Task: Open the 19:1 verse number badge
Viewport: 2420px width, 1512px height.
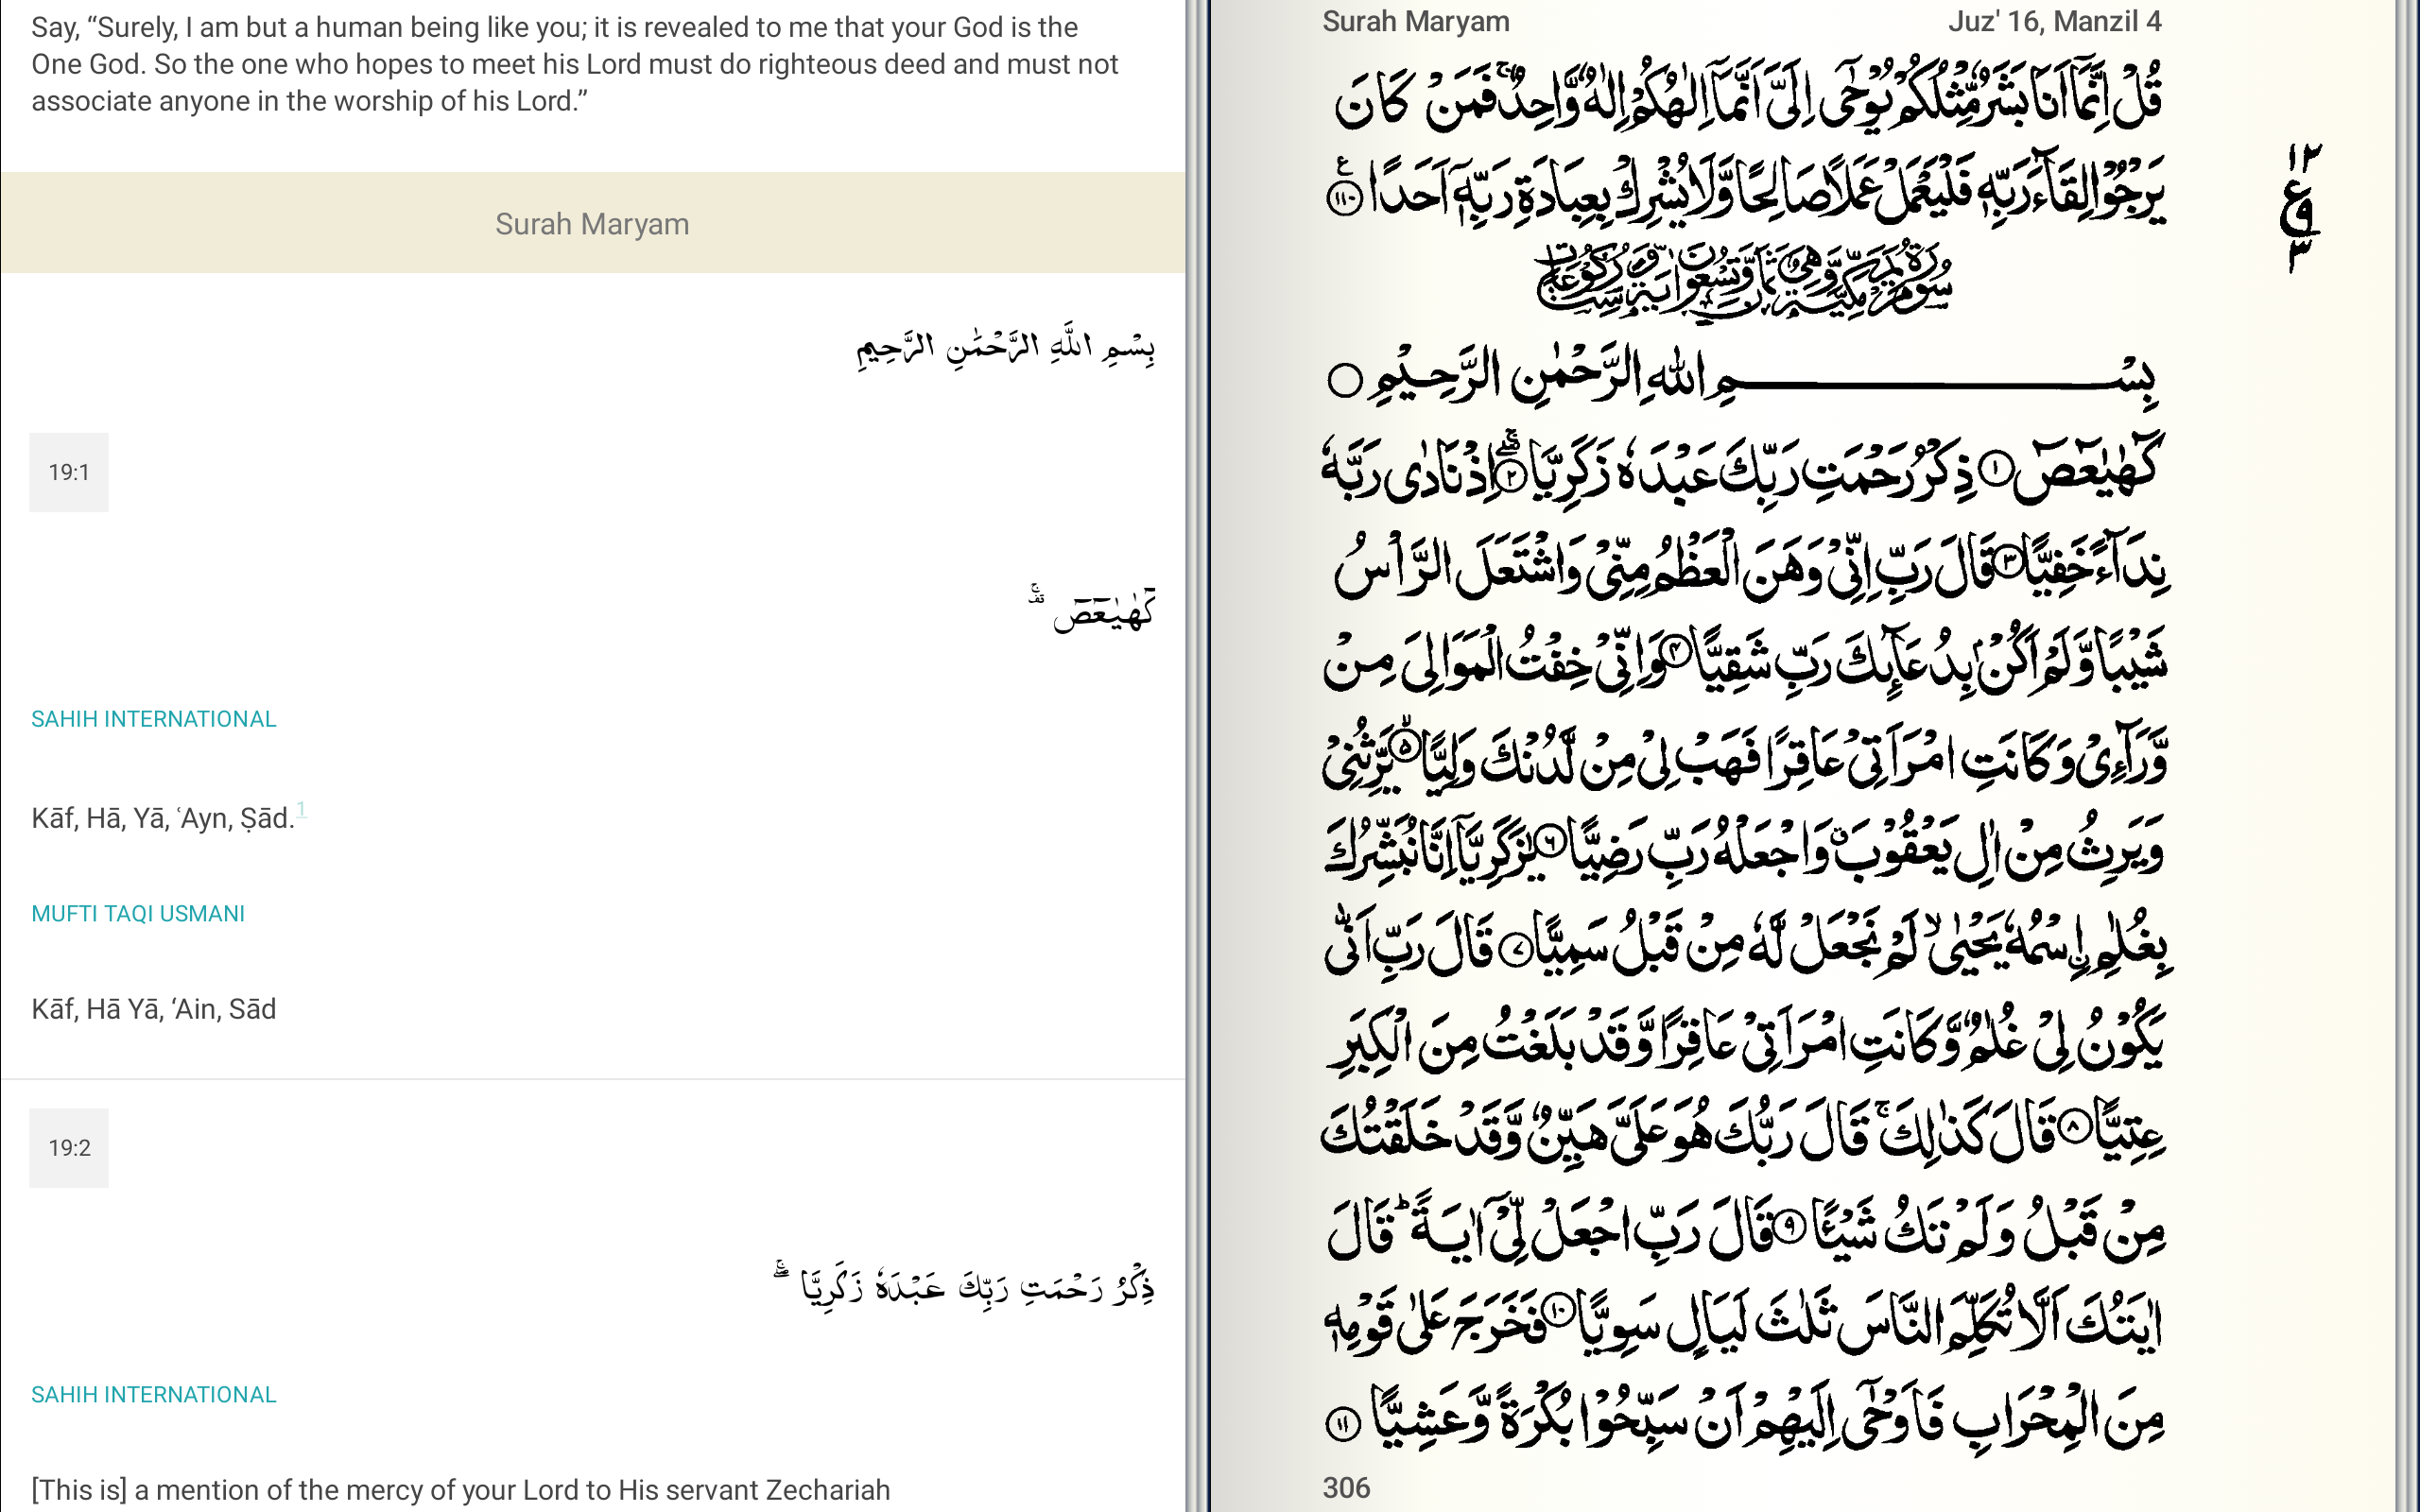Action: [x=68, y=472]
